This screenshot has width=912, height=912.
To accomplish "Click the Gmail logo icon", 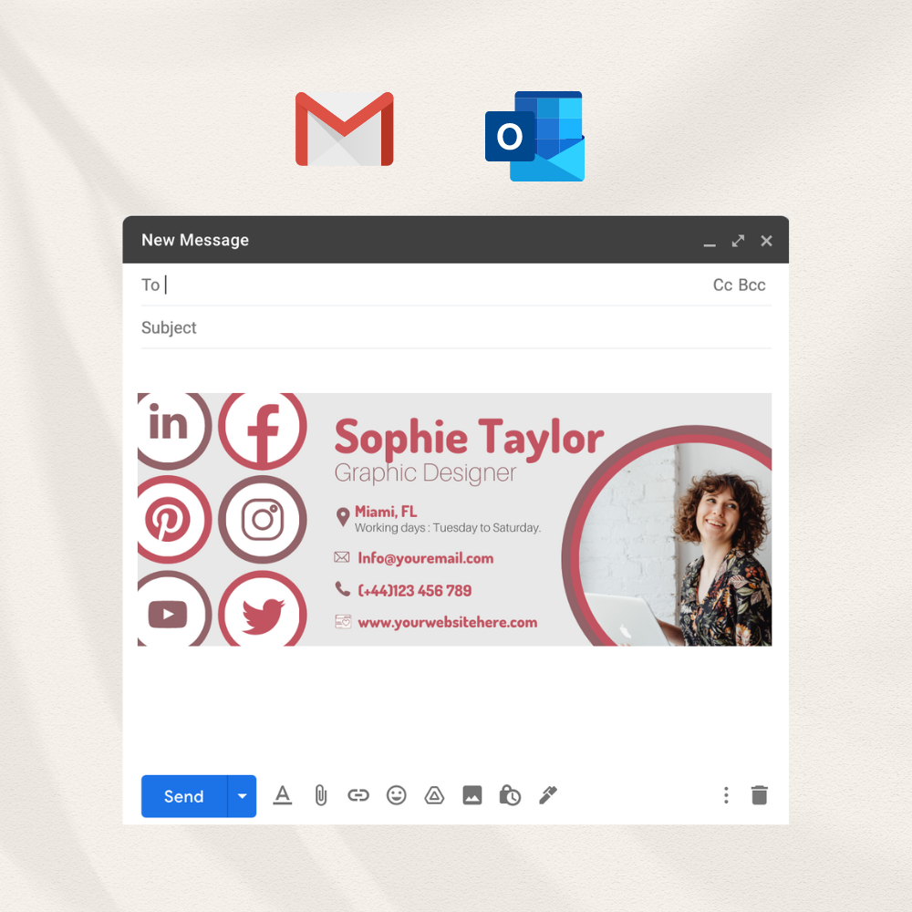I will click(x=345, y=130).
